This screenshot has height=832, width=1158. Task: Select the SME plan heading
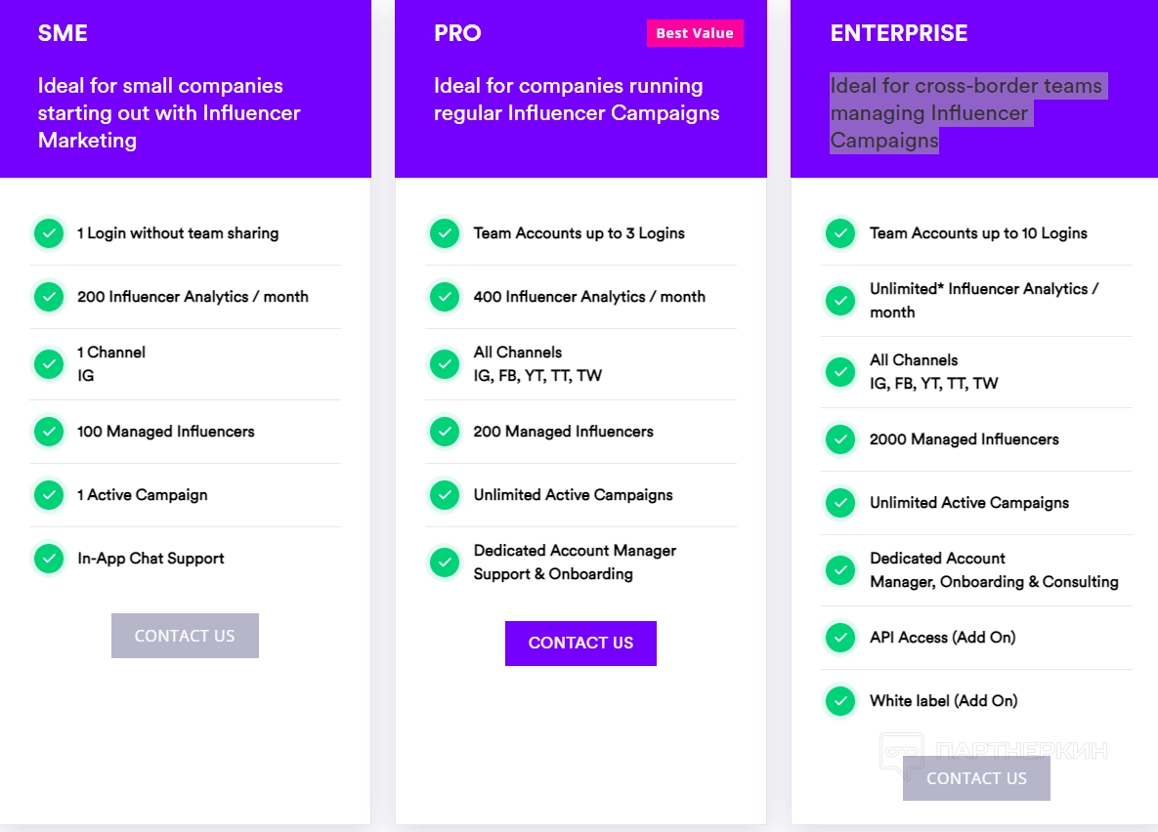(x=63, y=33)
